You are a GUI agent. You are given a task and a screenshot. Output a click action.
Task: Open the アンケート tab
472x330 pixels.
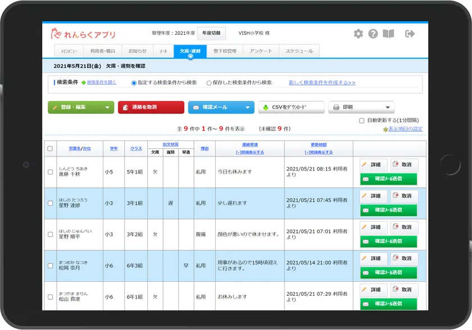[x=261, y=51]
